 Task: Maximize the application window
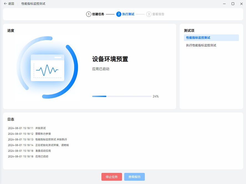233,4
